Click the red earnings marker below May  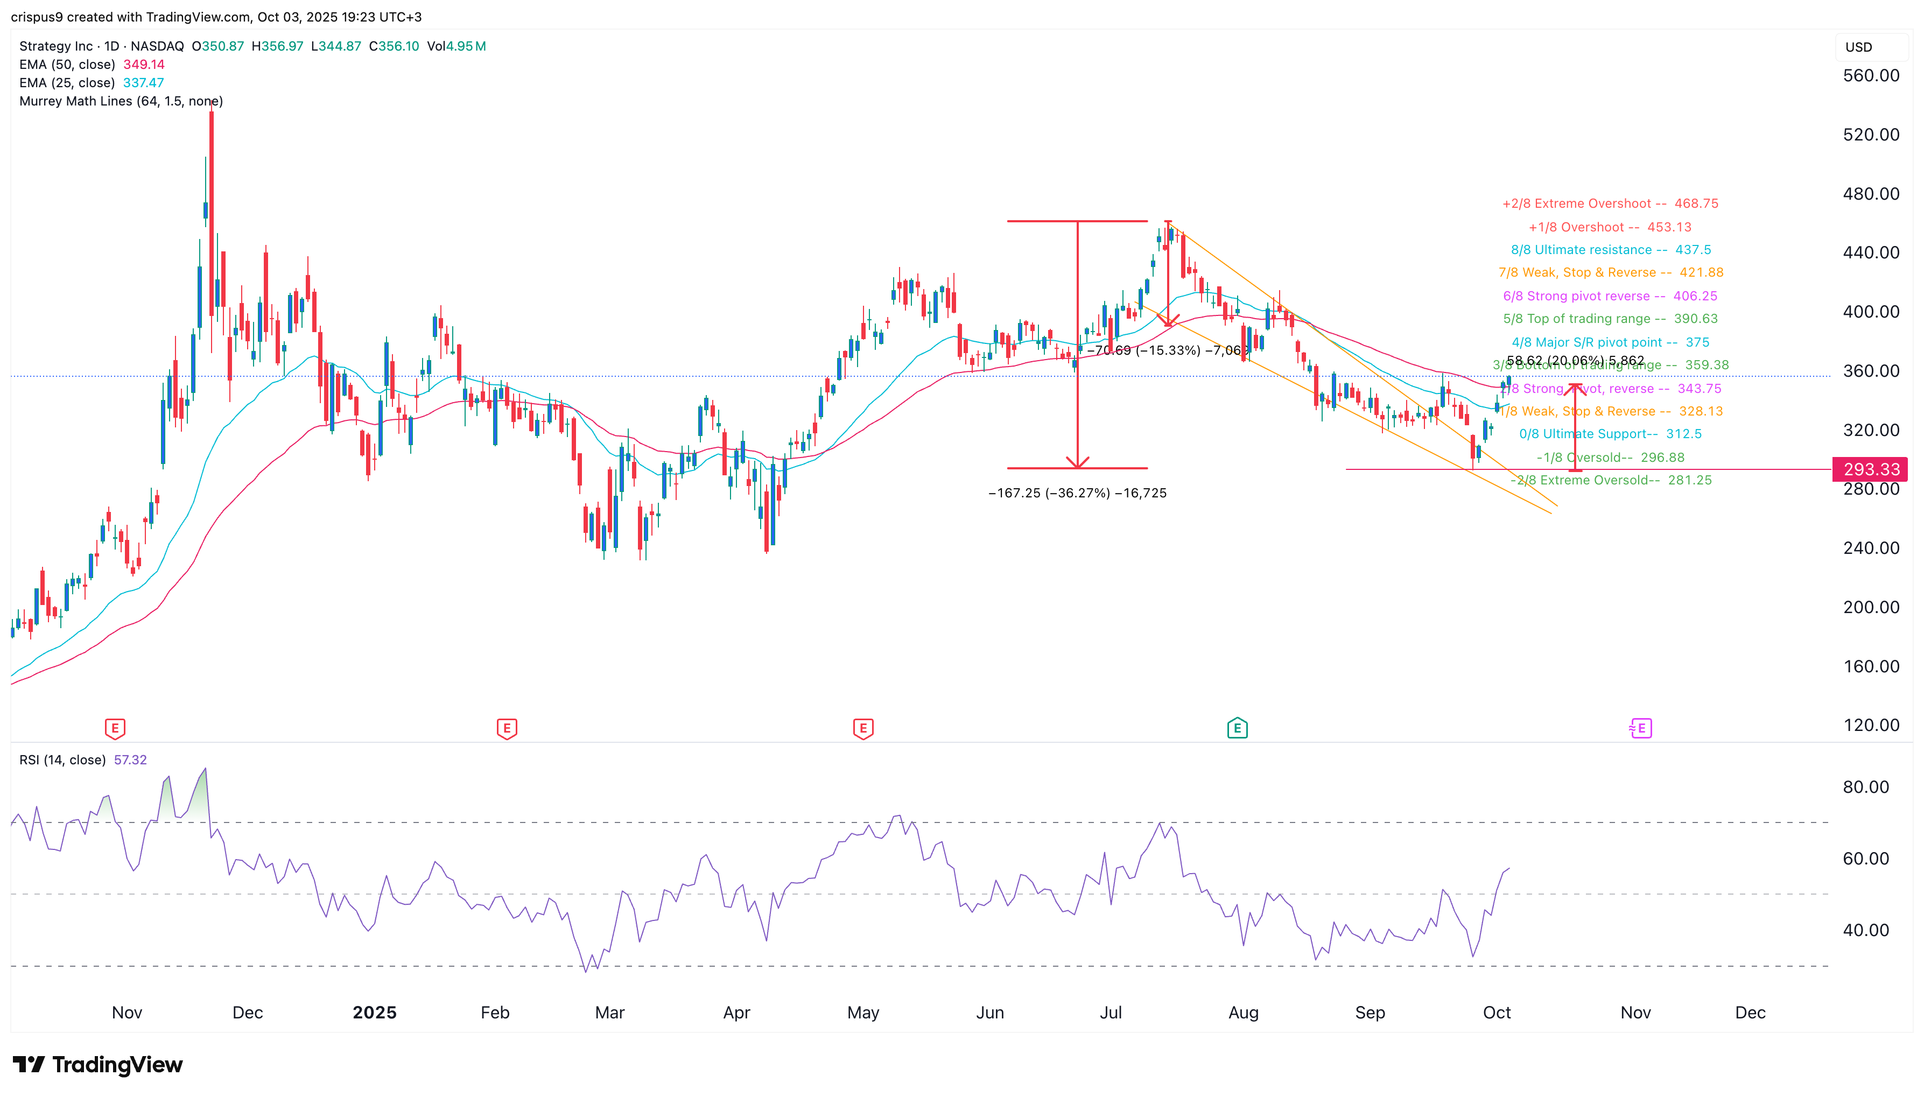point(863,729)
